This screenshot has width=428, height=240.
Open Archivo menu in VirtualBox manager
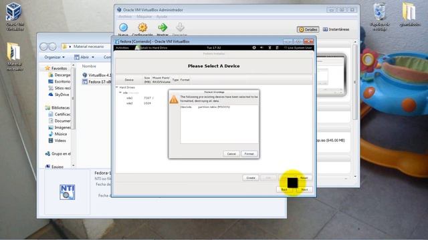click(125, 17)
